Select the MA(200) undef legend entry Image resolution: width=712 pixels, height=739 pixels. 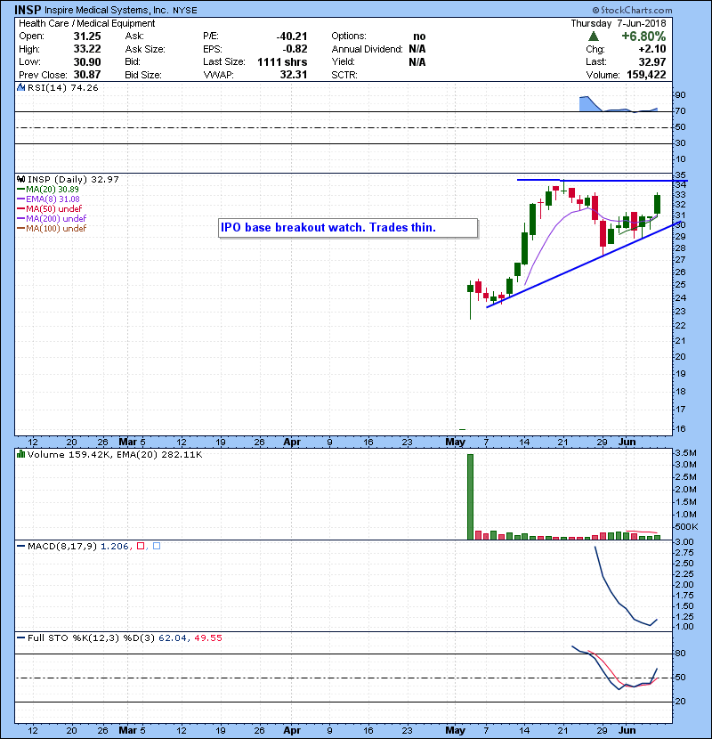[52, 219]
